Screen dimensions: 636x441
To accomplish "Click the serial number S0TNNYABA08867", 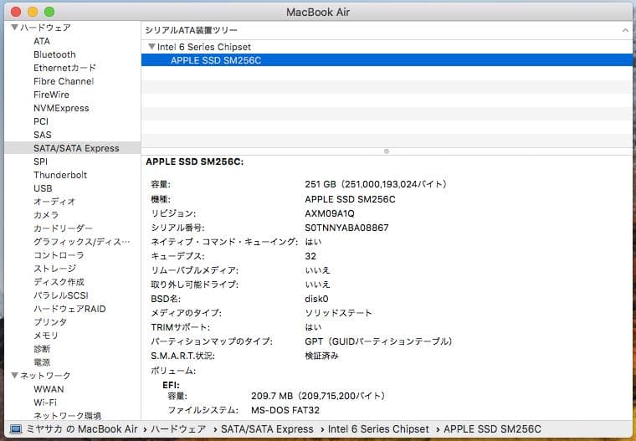I will (346, 228).
